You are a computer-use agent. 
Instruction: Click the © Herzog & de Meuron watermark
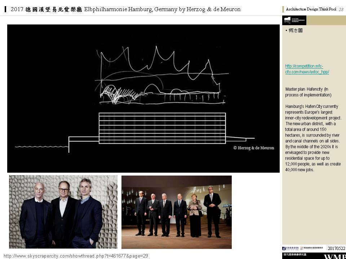[253, 148]
